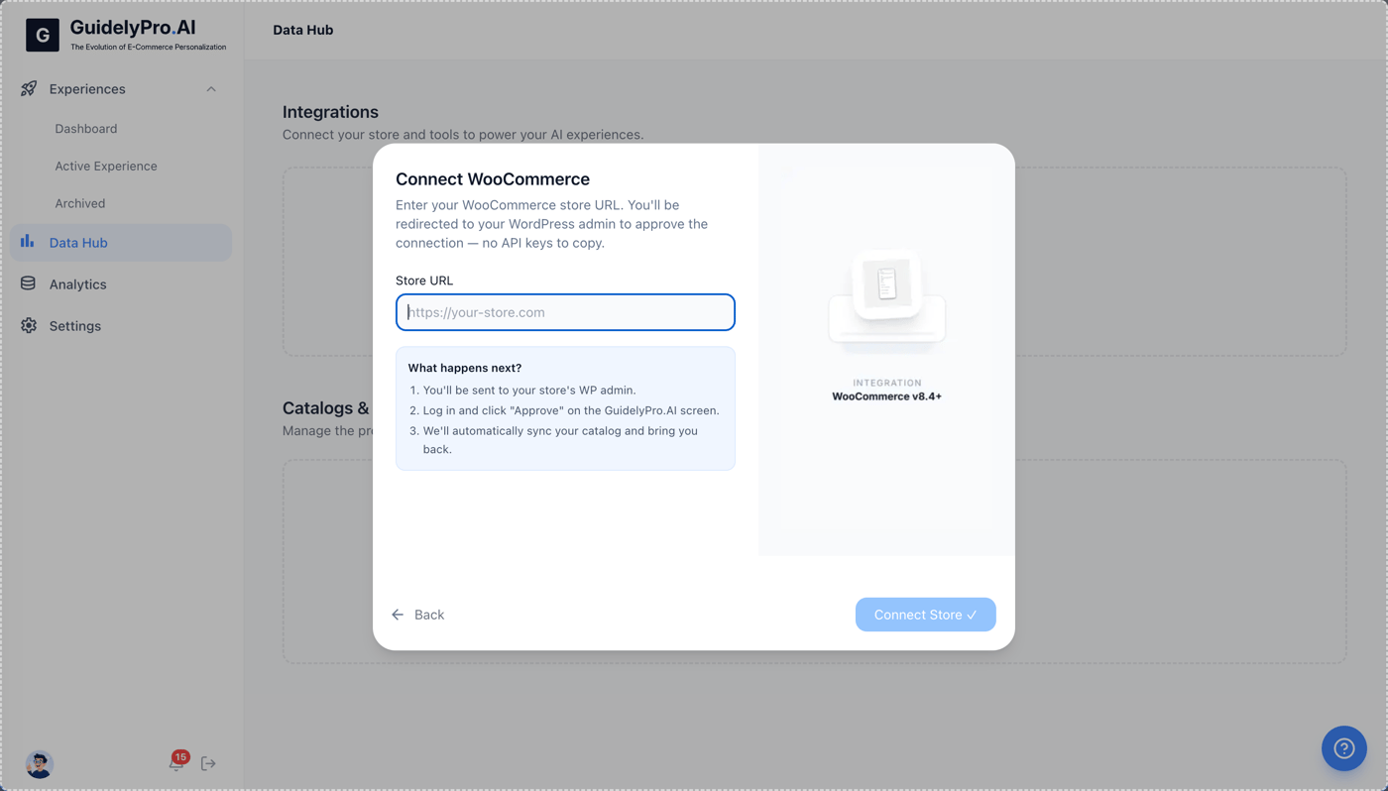Screen dimensions: 1388x791
Task: Focus the Store URL input field
Action: 565,312
